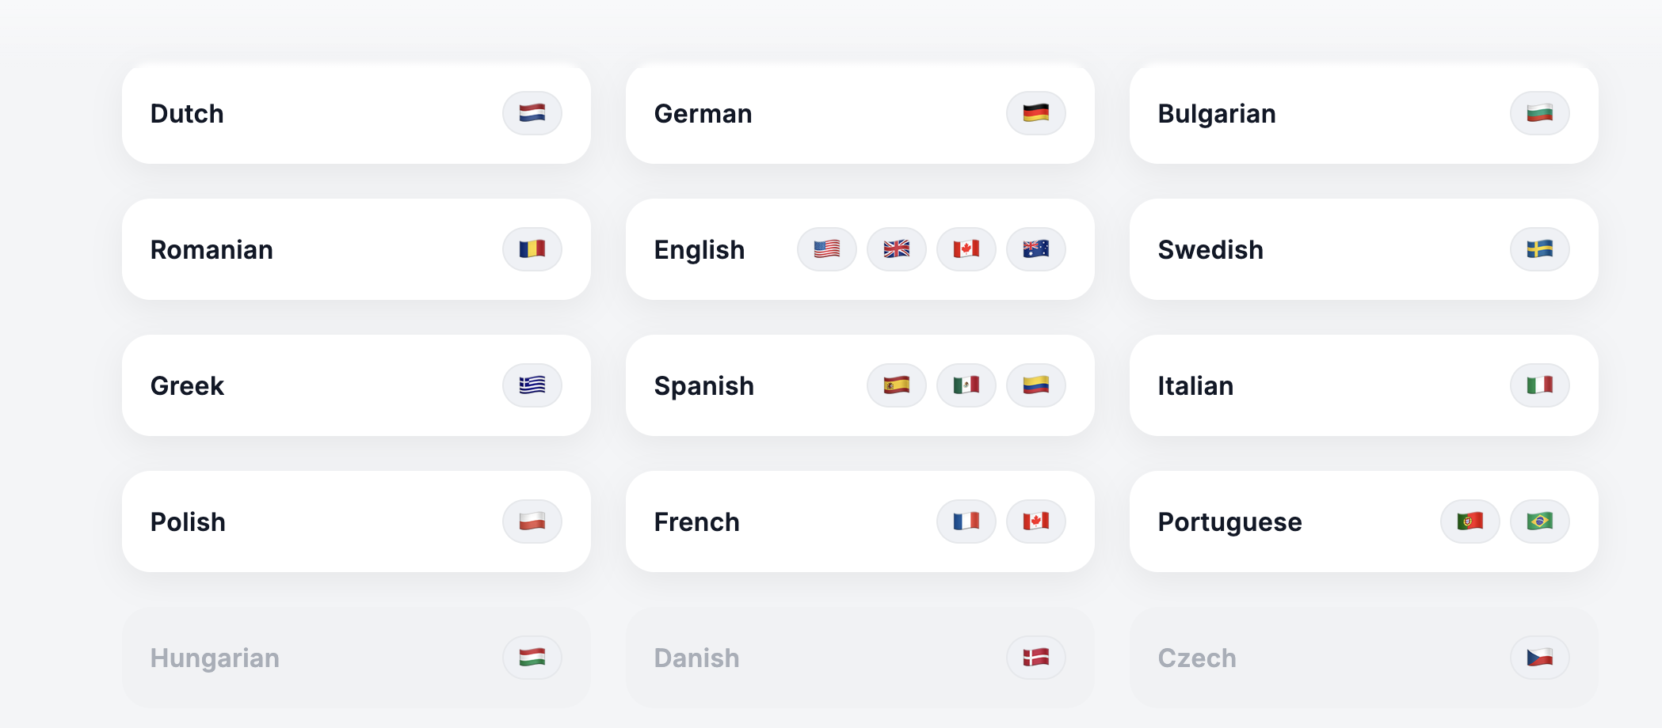The width and height of the screenshot is (1662, 728).
Task: Click the Colombian flag for Spanish
Action: [1035, 385]
